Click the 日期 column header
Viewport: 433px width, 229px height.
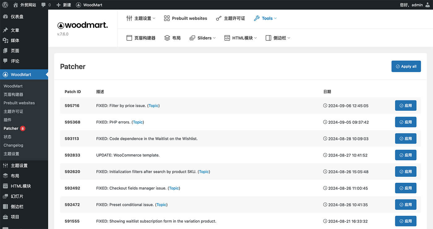point(327,92)
